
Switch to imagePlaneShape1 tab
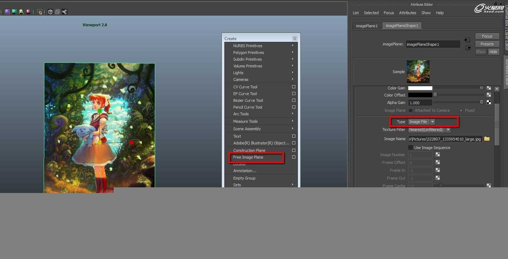coord(402,26)
